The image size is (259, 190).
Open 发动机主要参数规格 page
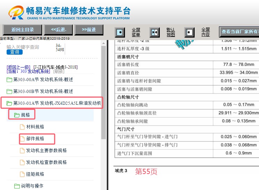(x=46, y=151)
